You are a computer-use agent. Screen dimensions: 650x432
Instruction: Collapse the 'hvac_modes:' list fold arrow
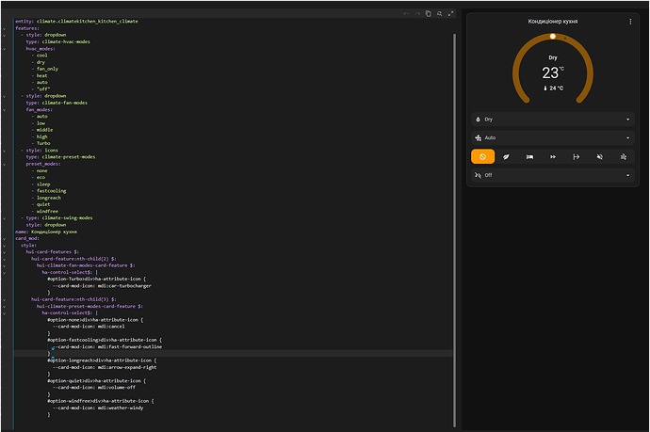[4, 49]
